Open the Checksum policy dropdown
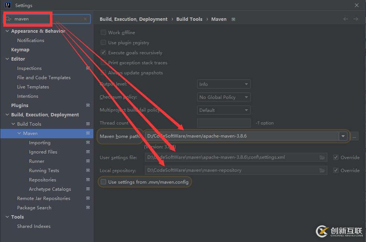366x242 pixels. 224,97
